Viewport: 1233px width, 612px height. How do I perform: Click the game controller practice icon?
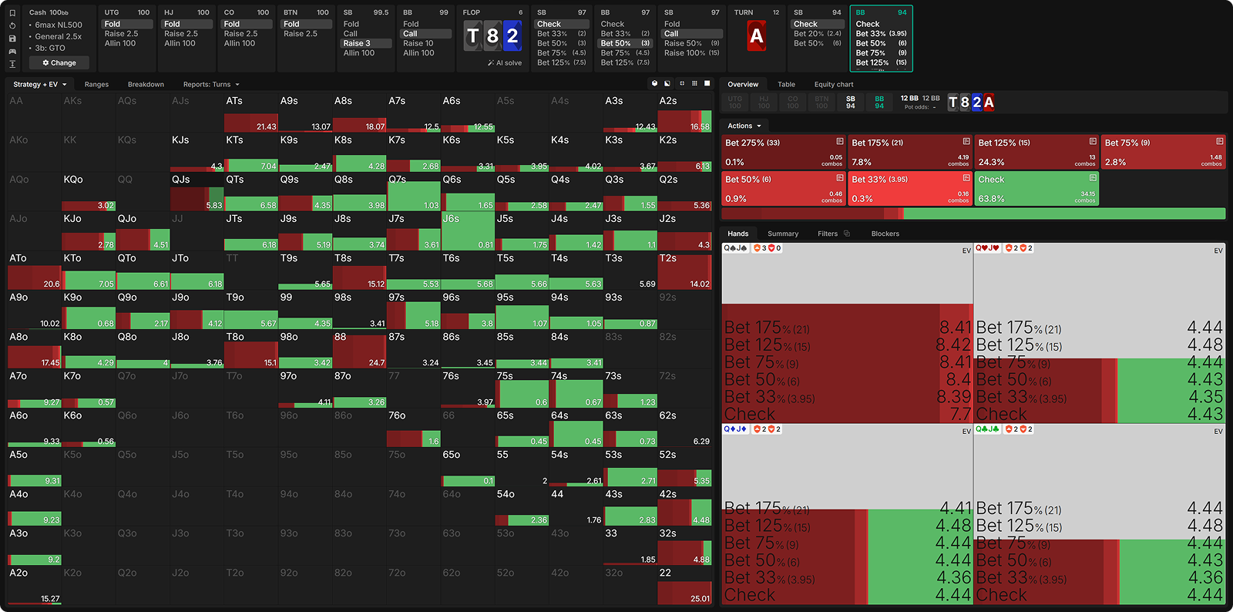pos(12,51)
